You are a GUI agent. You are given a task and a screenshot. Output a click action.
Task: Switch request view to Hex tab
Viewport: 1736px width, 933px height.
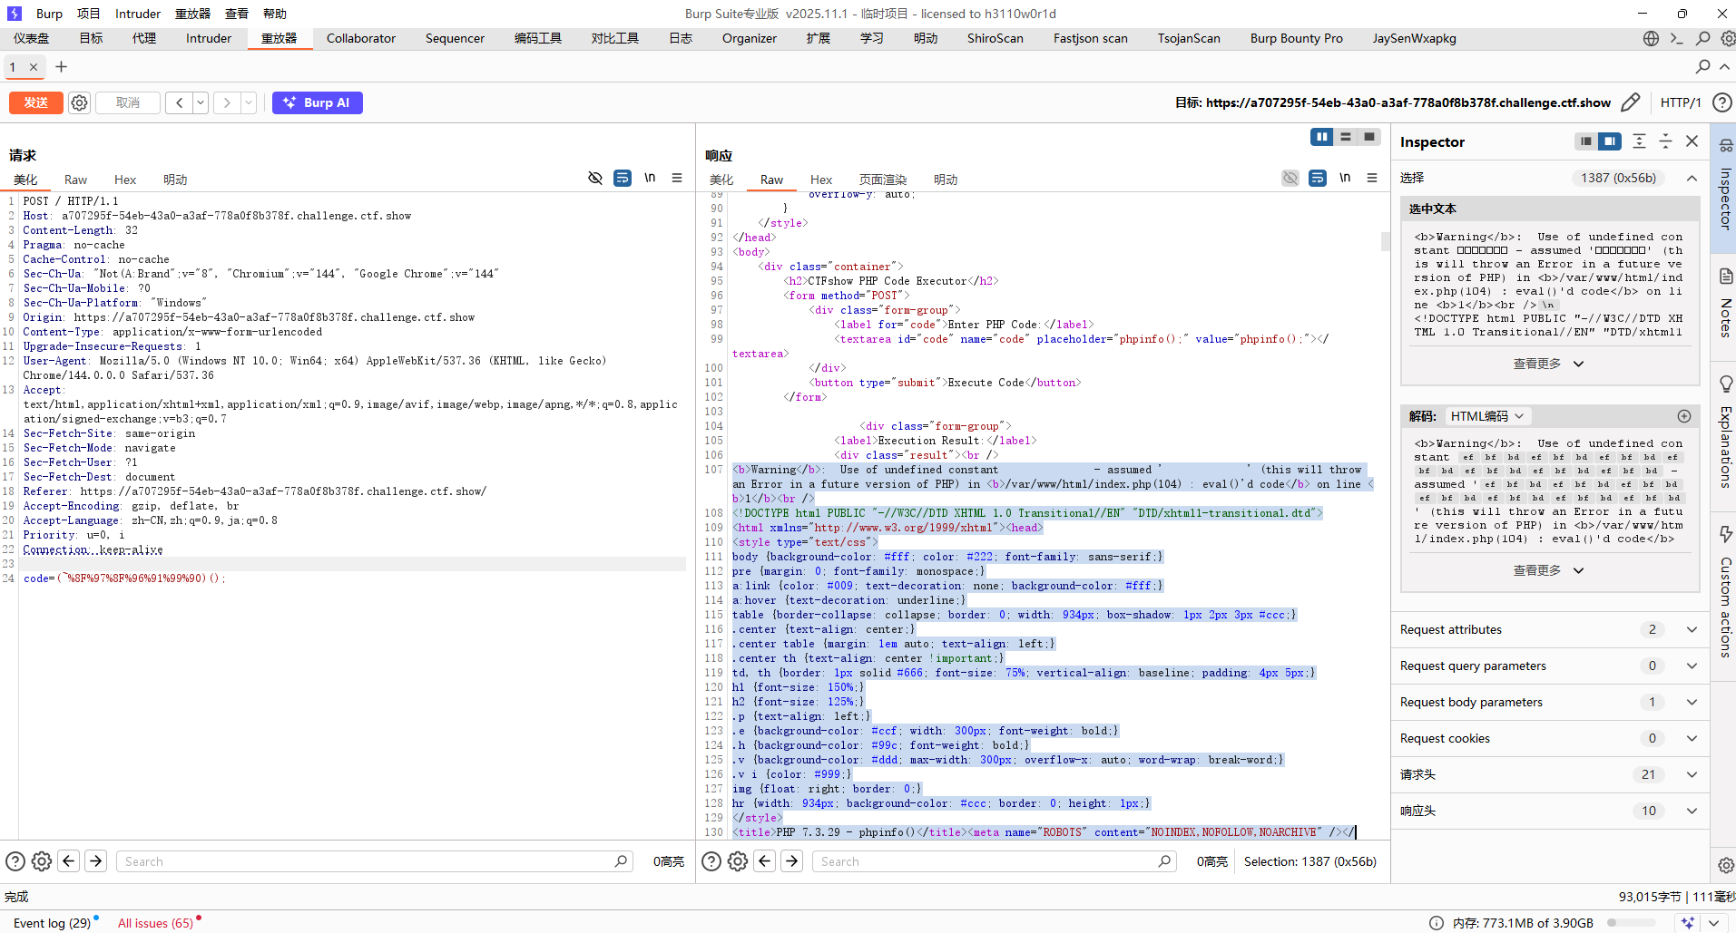tap(125, 180)
